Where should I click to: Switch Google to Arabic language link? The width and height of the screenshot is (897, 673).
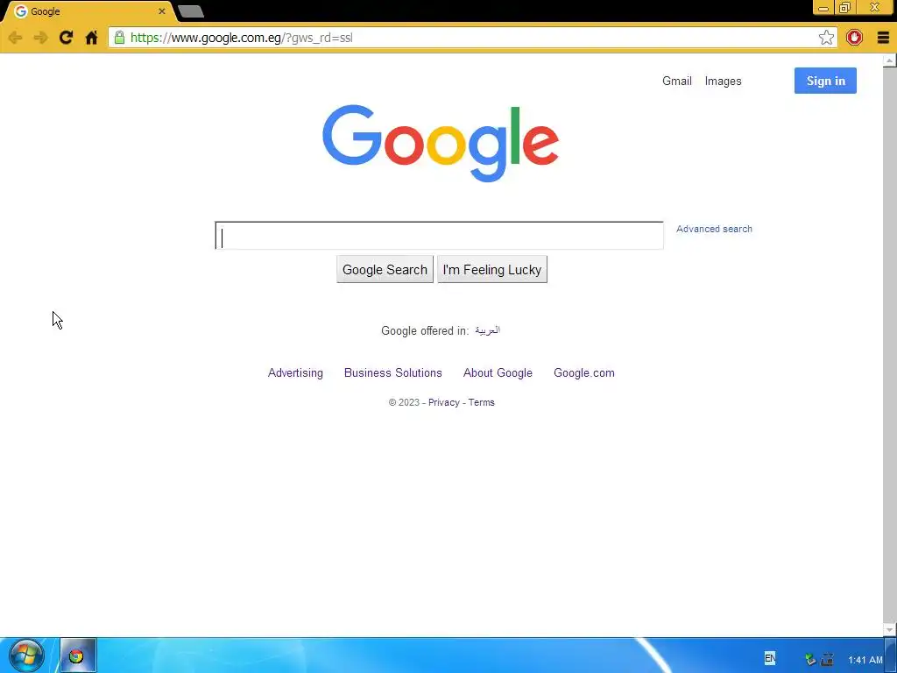[487, 330]
